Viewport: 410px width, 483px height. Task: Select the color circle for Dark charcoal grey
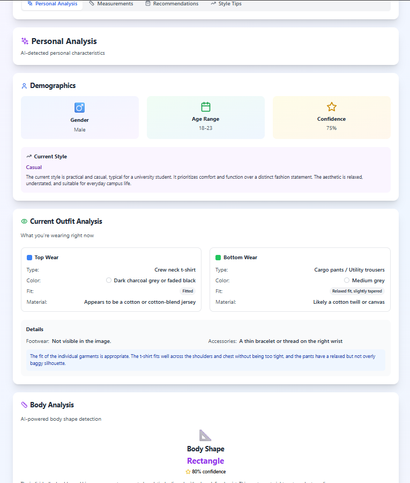(x=109, y=280)
